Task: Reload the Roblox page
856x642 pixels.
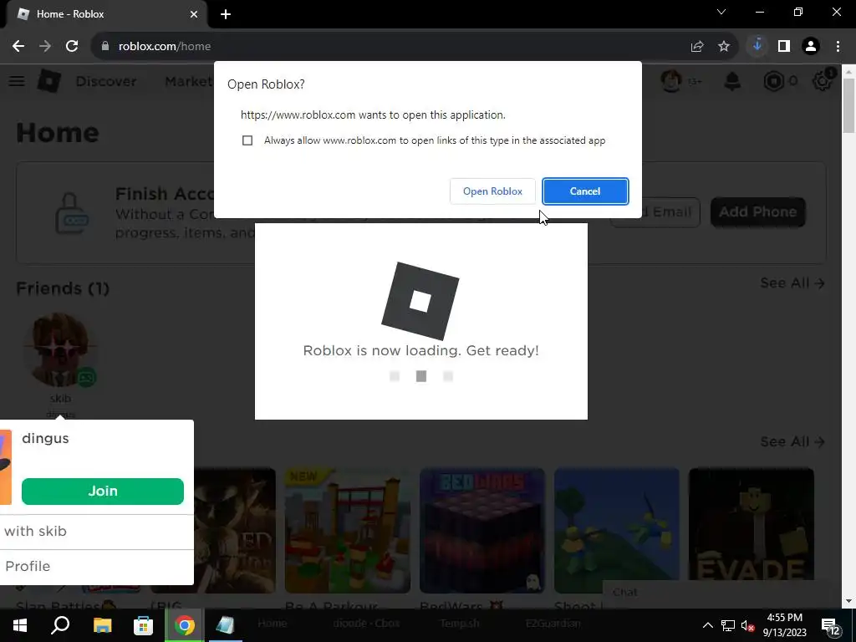Action: [72, 46]
